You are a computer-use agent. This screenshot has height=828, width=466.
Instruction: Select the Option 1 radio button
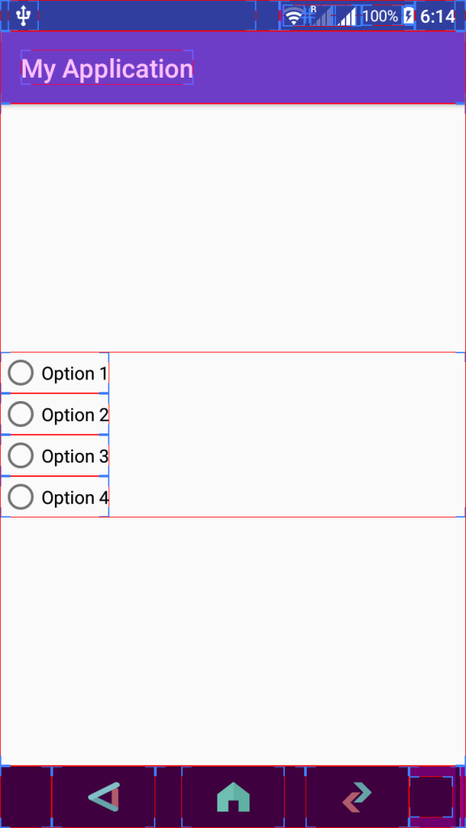20,373
